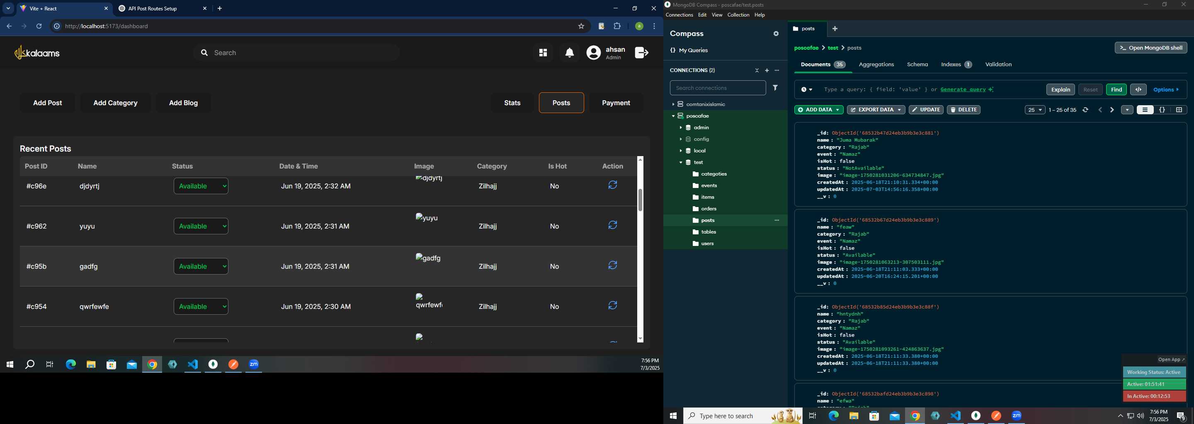Change documents per page from 25

[1035, 110]
